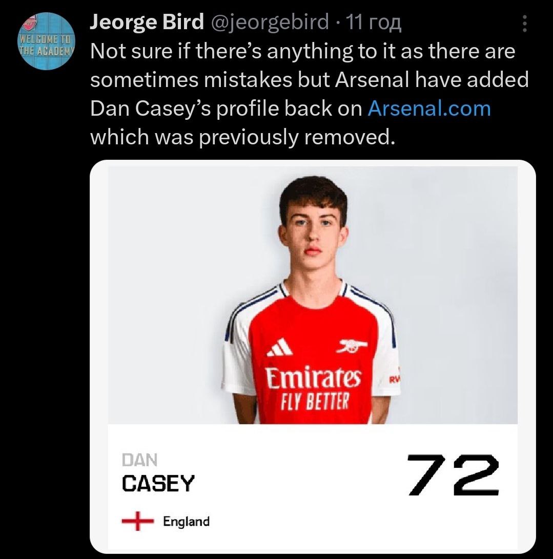Follow the Arsenal.com link
553x559 pixels.
(x=429, y=109)
